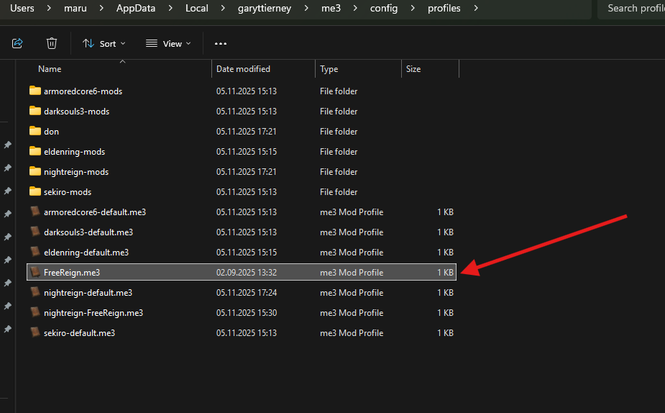This screenshot has height=413, width=665.
Task: Click the eldenring-default.me3 file icon
Action: point(35,253)
